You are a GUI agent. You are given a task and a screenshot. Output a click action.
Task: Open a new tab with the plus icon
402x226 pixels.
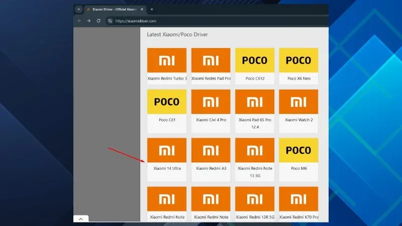click(152, 9)
